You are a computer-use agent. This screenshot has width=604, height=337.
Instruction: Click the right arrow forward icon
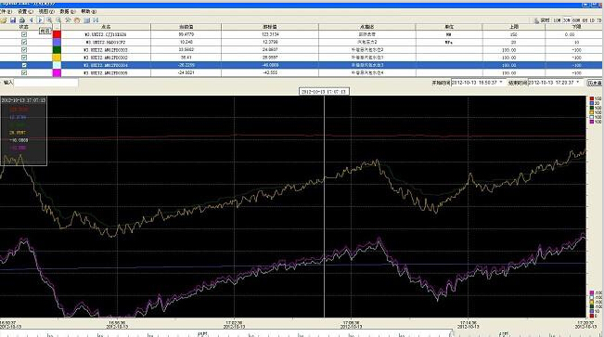click(x=40, y=20)
